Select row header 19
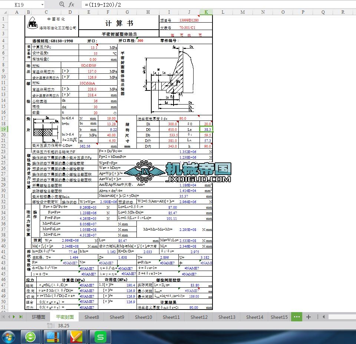The height and width of the screenshot is (344, 356). pyautogui.click(x=4, y=129)
